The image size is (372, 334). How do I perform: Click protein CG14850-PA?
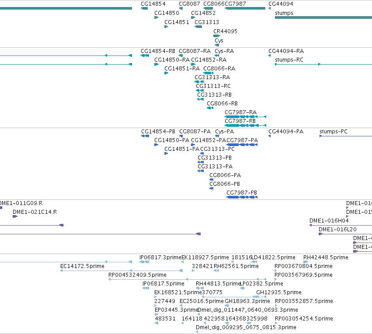[x=172, y=140]
